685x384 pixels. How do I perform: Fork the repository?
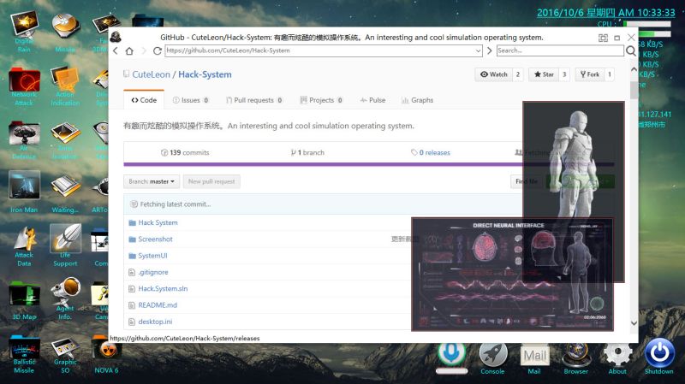pyautogui.click(x=590, y=74)
